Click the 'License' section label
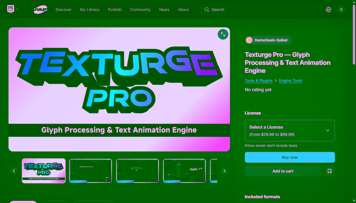This screenshot has height=203, width=356. pyautogui.click(x=253, y=113)
